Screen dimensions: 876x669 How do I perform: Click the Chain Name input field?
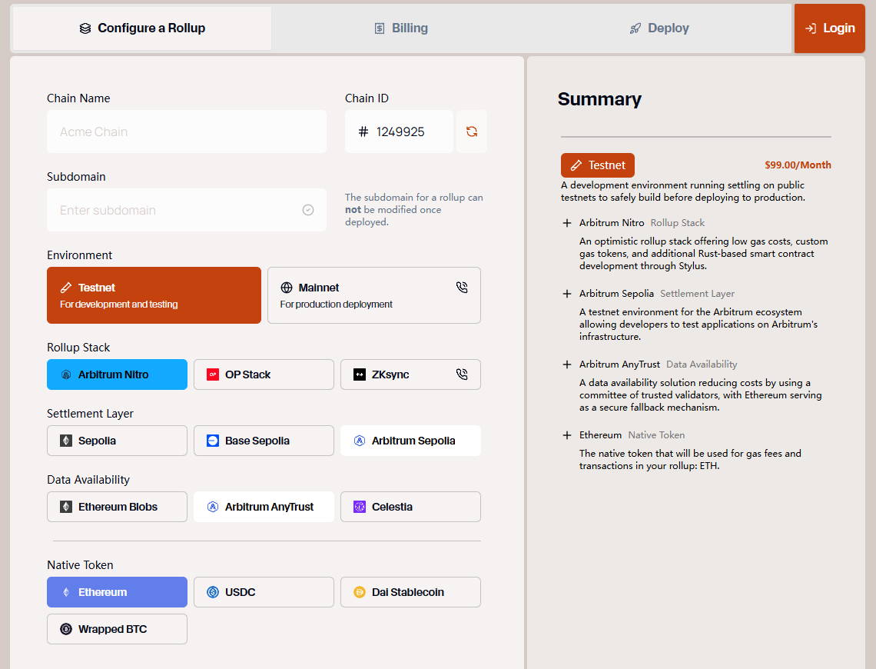(187, 132)
